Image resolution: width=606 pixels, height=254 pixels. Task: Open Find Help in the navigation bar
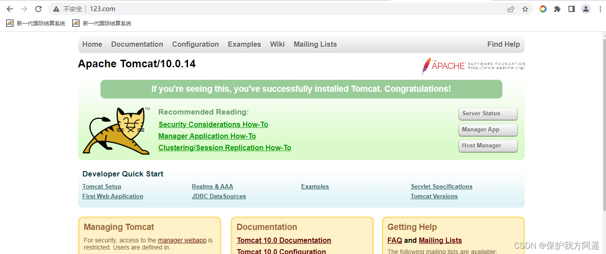tap(504, 44)
